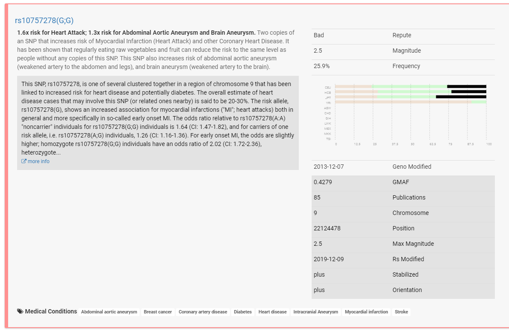This screenshot has width=509, height=331.
Task: Click the Breast cancer condition tag
Action: point(158,312)
